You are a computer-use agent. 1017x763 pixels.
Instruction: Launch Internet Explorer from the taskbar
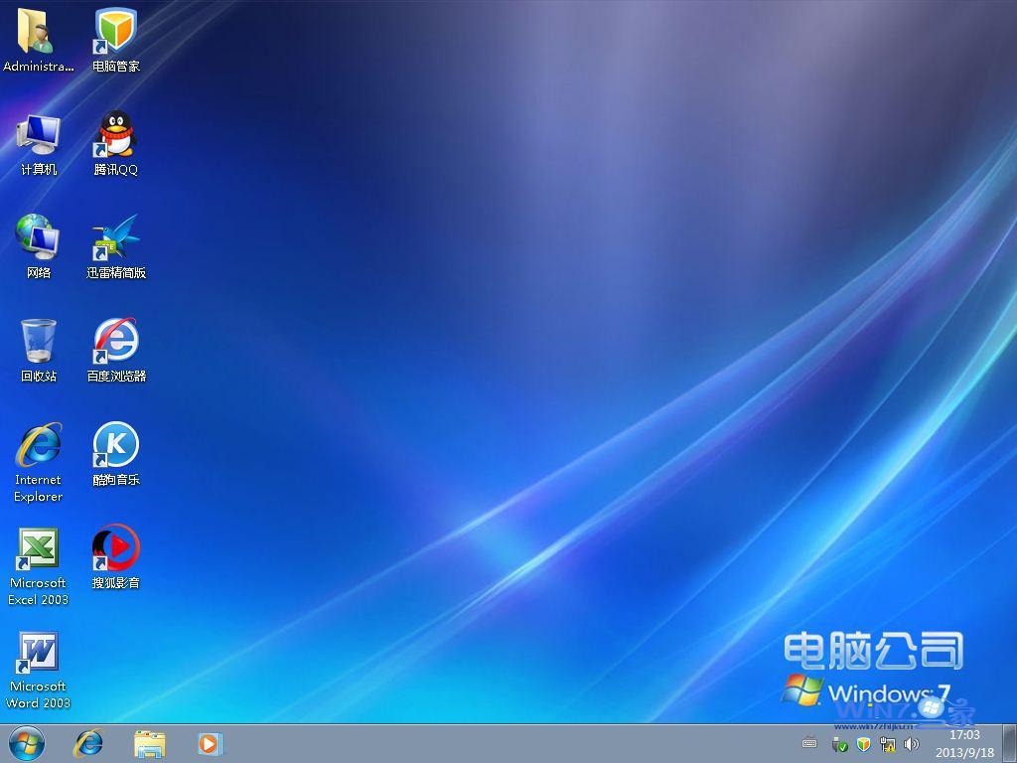pyautogui.click(x=88, y=743)
